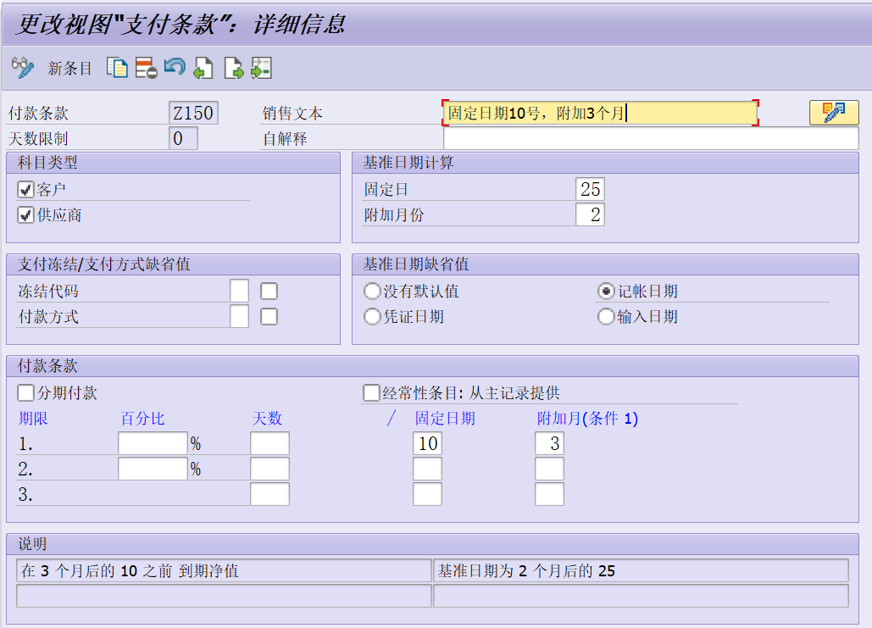Tick checkbox beside 付款方式 field
The height and width of the screenshot is (628, 872).
coord(269,316)
